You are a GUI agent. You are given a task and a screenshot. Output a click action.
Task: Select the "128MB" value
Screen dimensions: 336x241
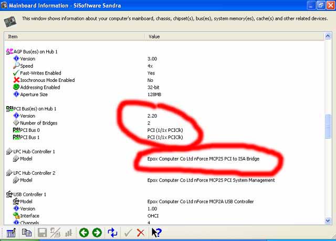(154, 95)
